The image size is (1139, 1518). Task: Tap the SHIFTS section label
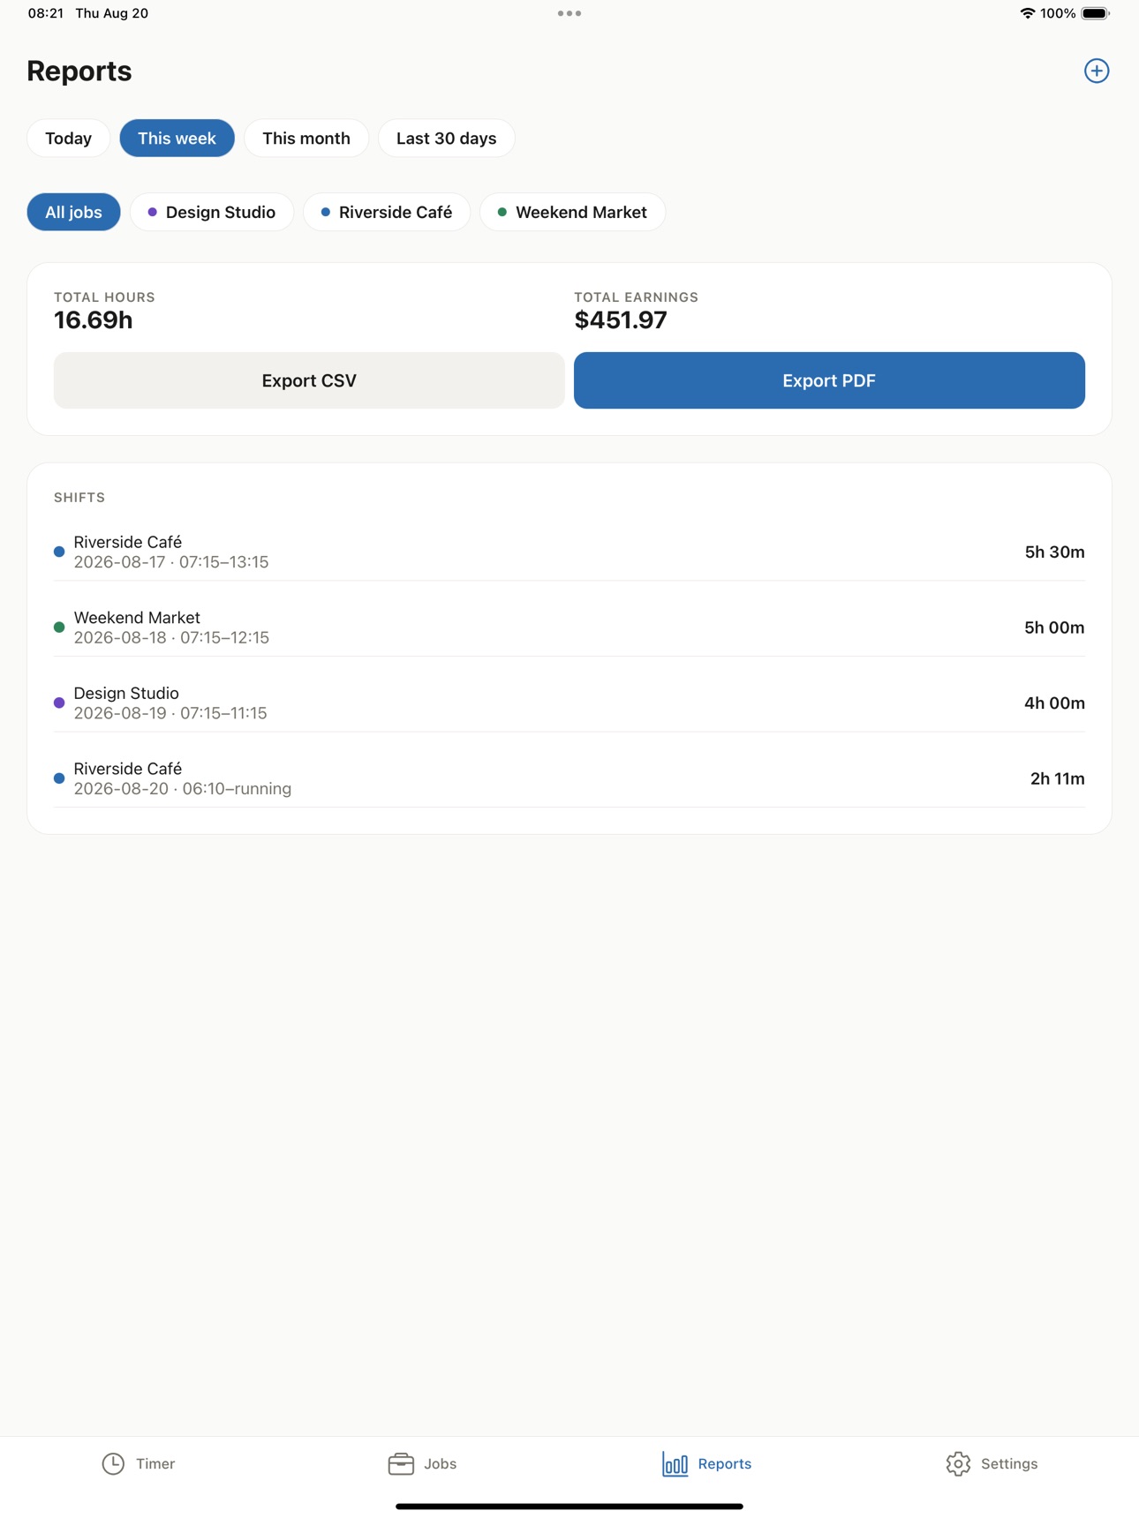(79, 498)
